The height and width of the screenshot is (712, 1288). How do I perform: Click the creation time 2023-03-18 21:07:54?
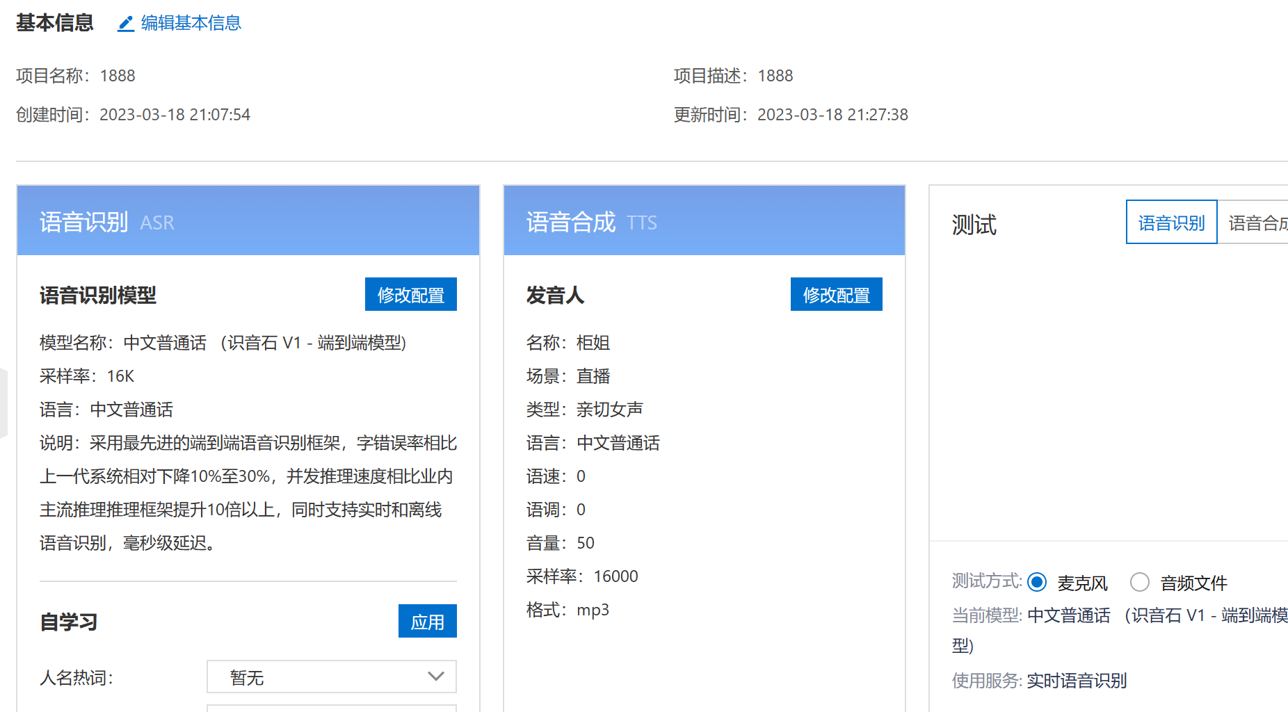[x=175, y=115]
